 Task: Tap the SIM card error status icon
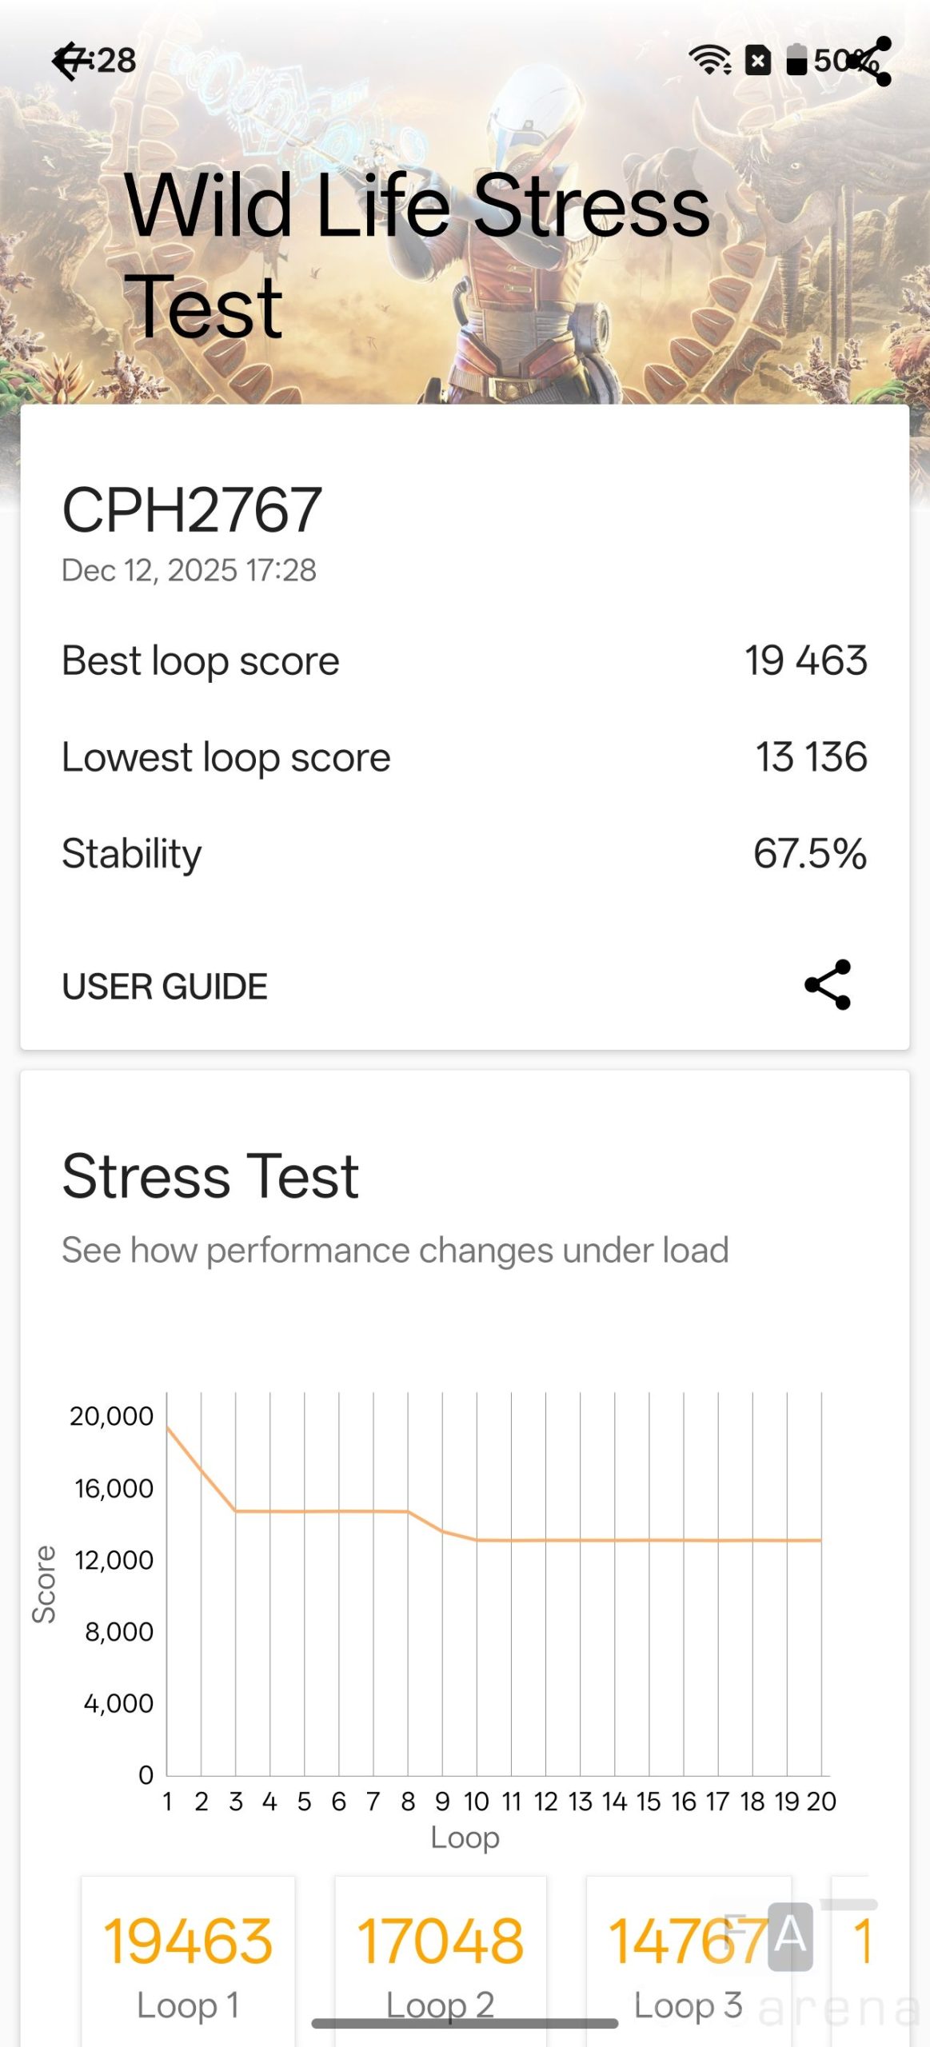757,60
